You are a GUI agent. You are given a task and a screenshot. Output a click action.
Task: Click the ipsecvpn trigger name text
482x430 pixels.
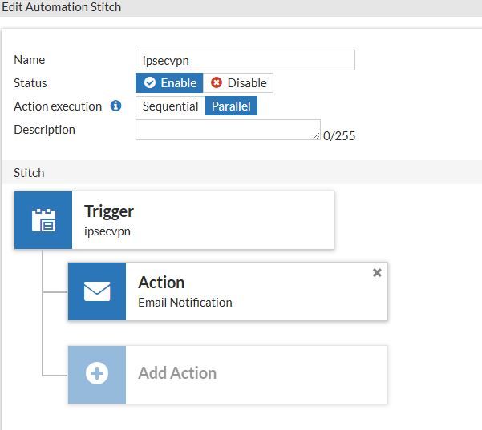[x=107, y=231]
